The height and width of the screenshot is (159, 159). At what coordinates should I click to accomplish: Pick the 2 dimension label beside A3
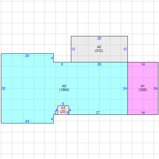[x=55, y=113]
